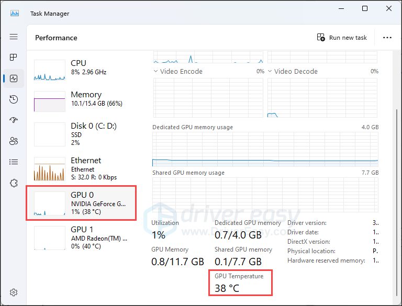Select the Performance page icon

[14, 78]
